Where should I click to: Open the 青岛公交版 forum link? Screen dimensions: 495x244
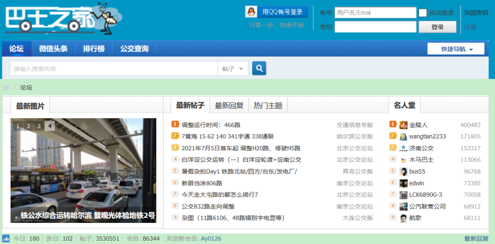358,172
